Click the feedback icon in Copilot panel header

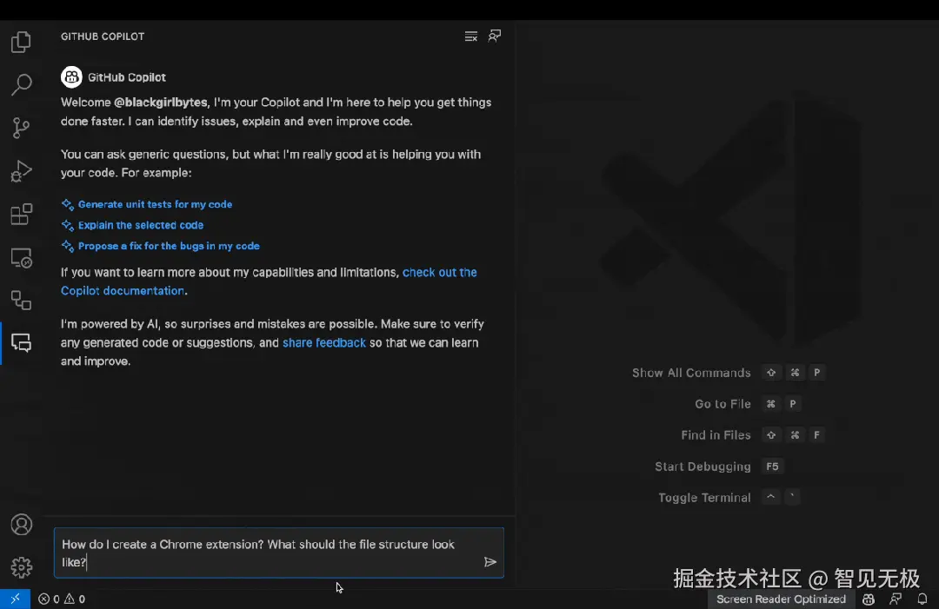494,36
